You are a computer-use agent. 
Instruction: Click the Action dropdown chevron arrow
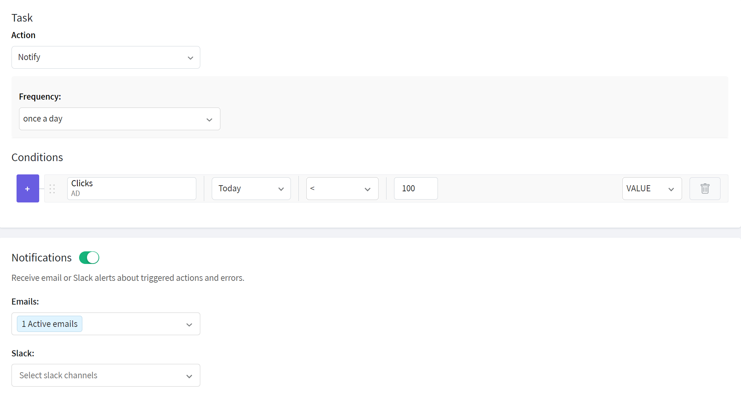[x=191, y=57]
